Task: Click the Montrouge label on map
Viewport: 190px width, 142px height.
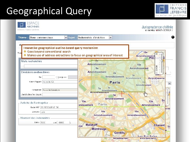Action: tap(99, 129)
